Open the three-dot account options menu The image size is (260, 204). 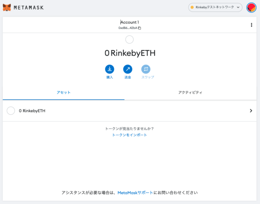click(251, 25)
